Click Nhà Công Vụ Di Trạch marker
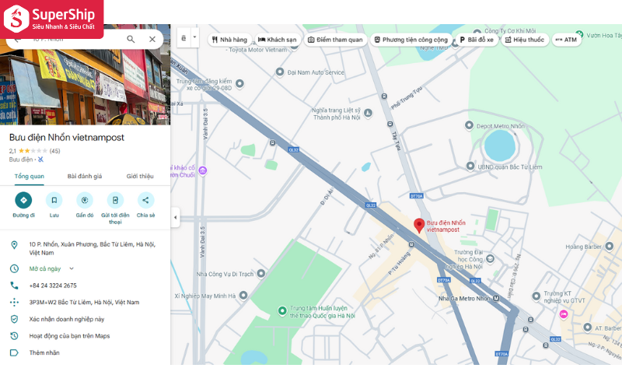This screenshot has width=622, height=389. coord(261,273)
